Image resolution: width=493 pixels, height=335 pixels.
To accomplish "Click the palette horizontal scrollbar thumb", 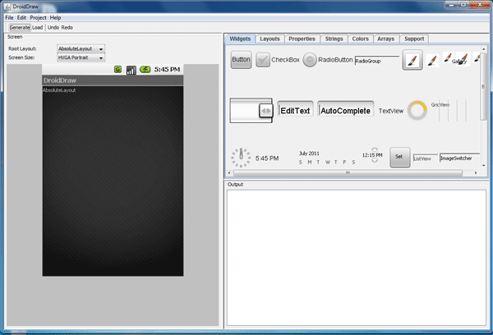I will (x=348, y=172).
